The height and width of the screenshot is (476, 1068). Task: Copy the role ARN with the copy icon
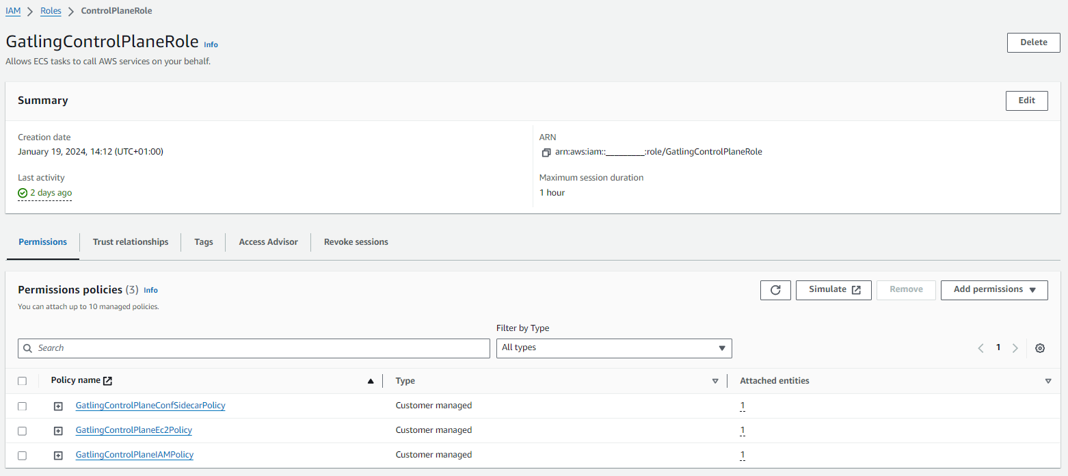coord(546,153)
